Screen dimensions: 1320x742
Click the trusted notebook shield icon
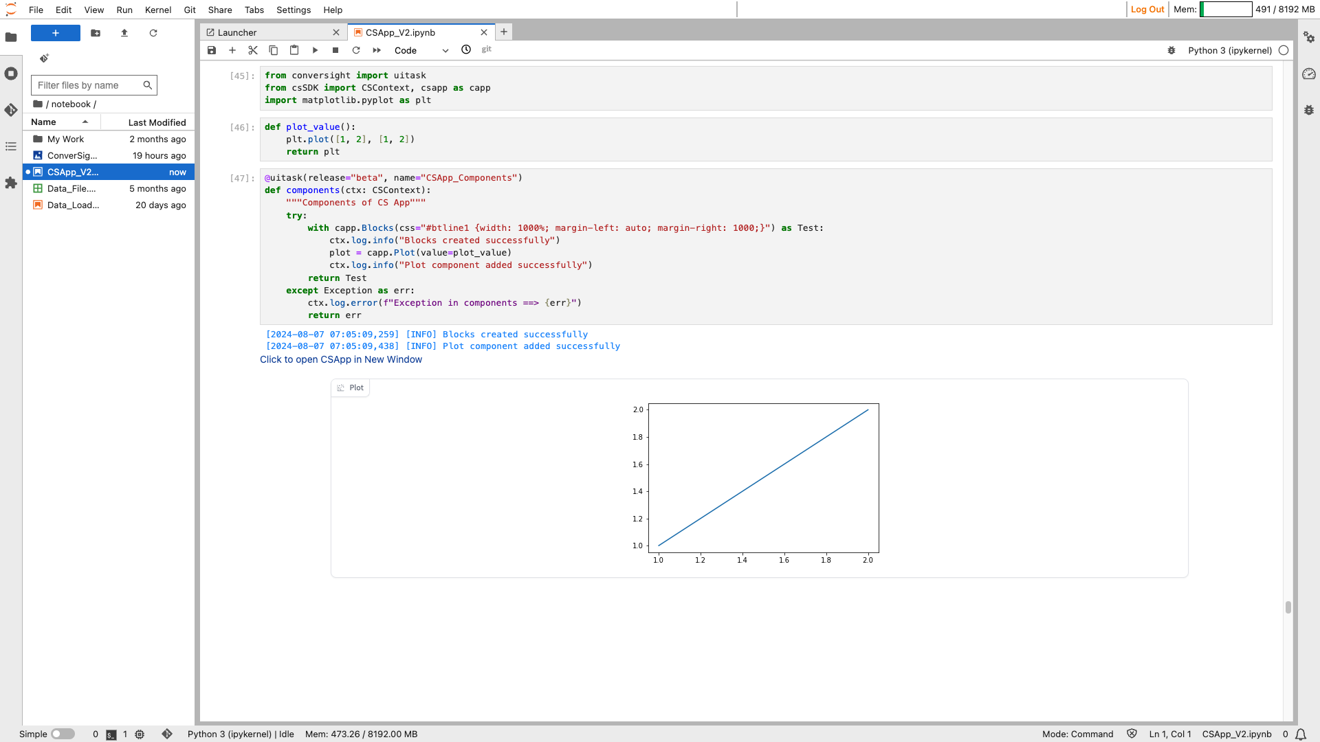tap(1132, 734)
